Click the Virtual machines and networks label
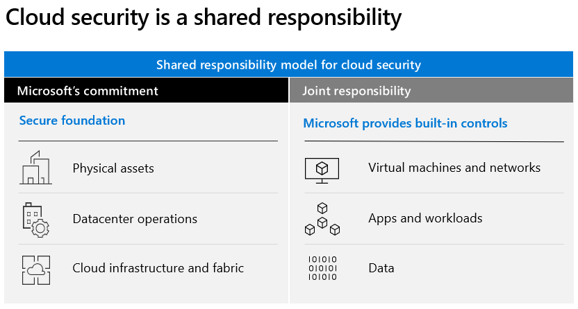Viewport: 578px width, 309px height. [454, 168]
